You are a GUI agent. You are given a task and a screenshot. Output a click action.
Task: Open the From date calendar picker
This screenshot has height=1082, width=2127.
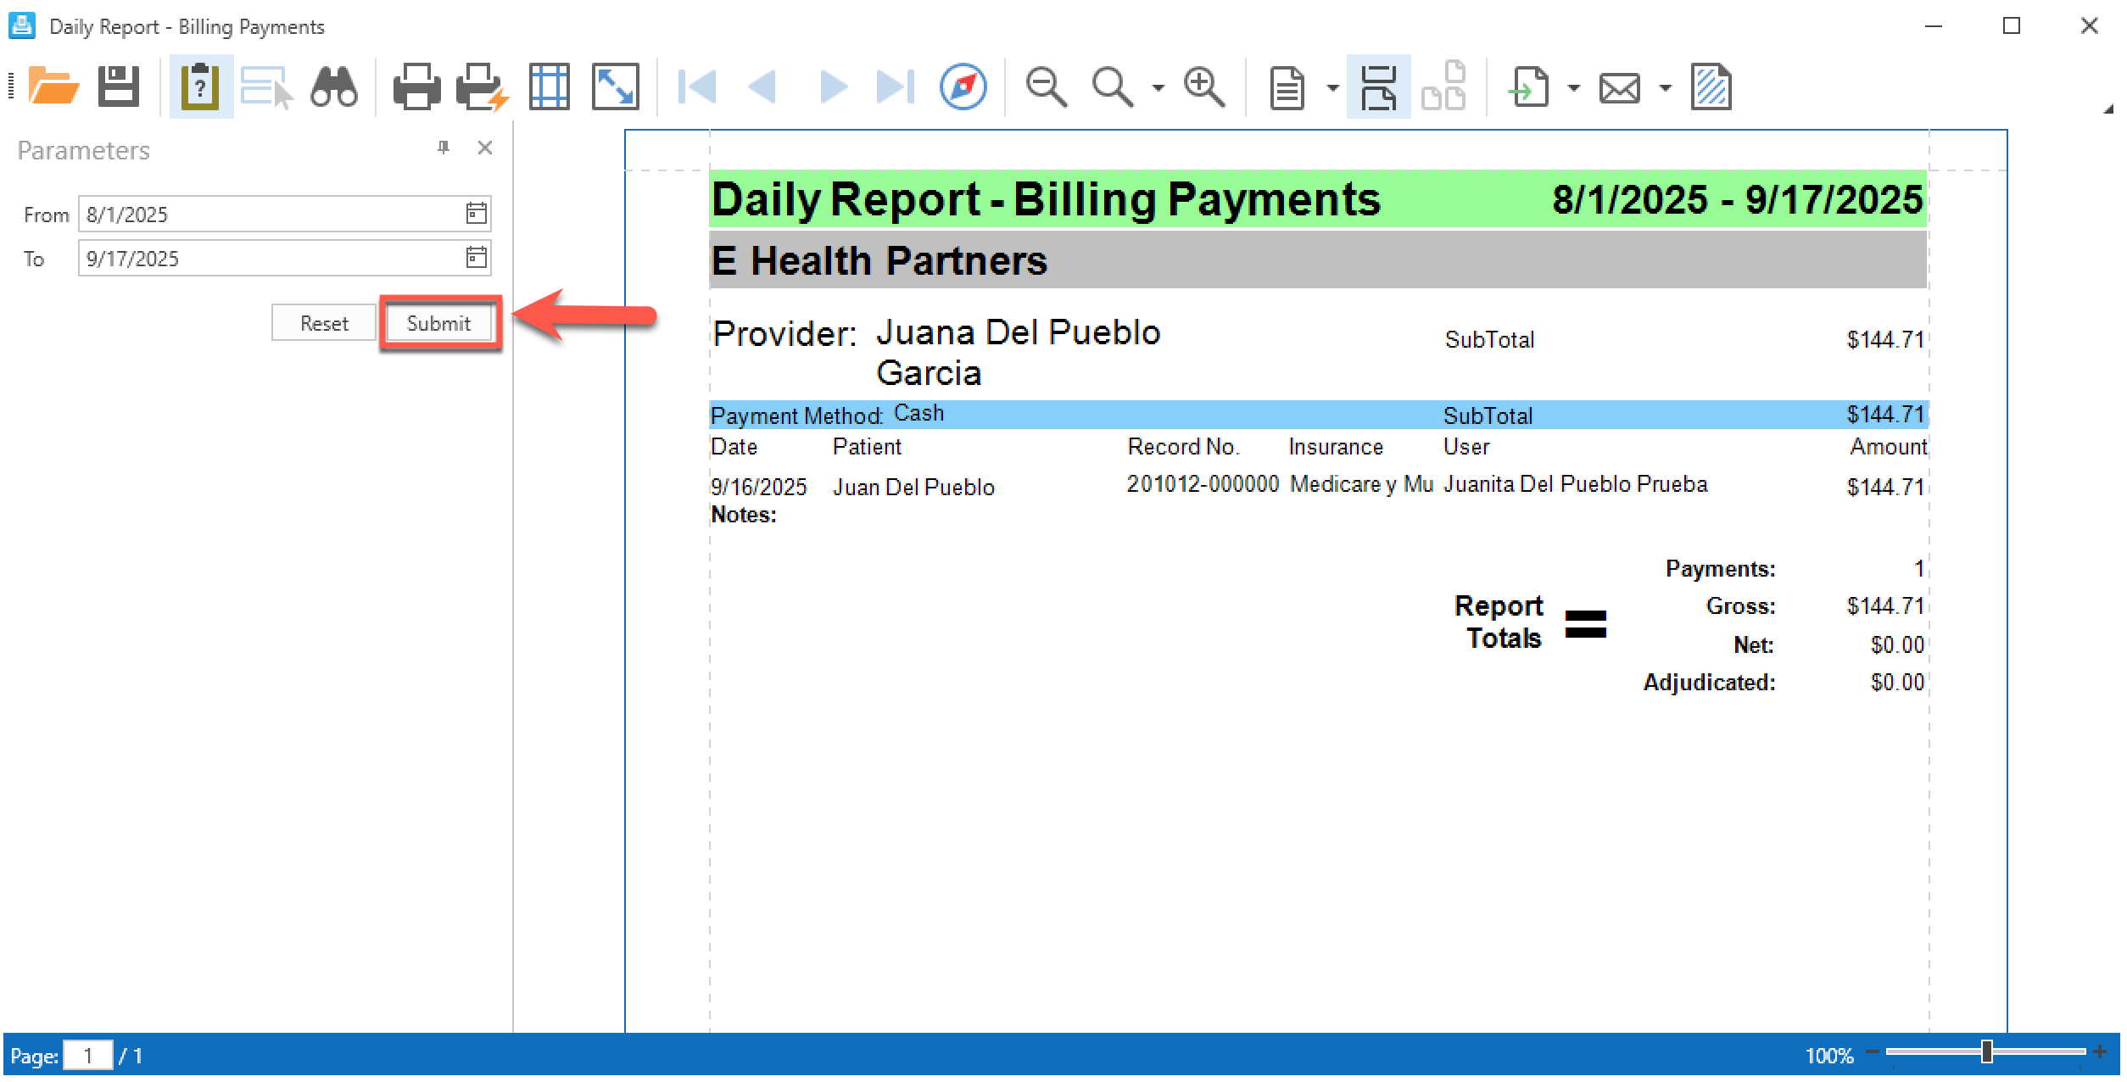477,214
